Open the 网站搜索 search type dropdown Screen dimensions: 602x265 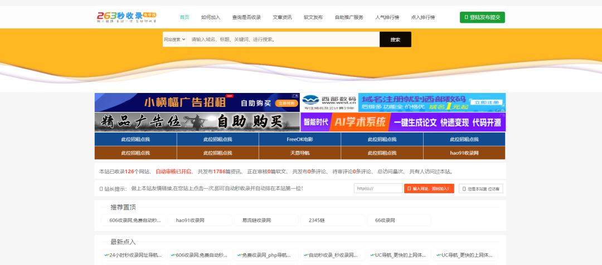174,40
